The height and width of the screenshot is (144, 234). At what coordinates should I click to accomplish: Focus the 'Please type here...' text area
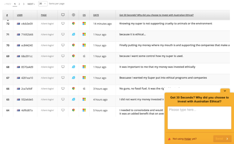pyautogui.click(x=199, y=118)
